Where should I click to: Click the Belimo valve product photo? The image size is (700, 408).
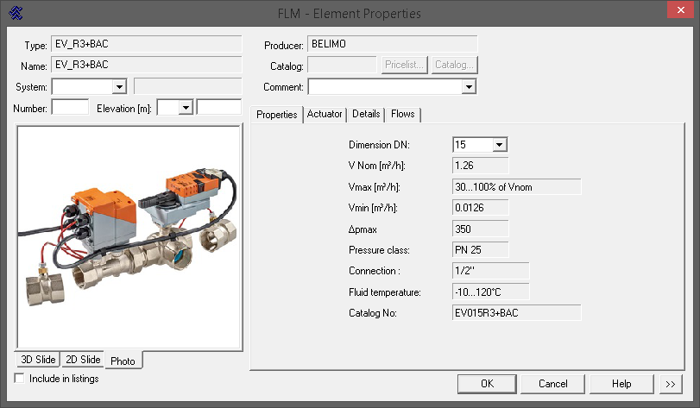click(129, 237)
